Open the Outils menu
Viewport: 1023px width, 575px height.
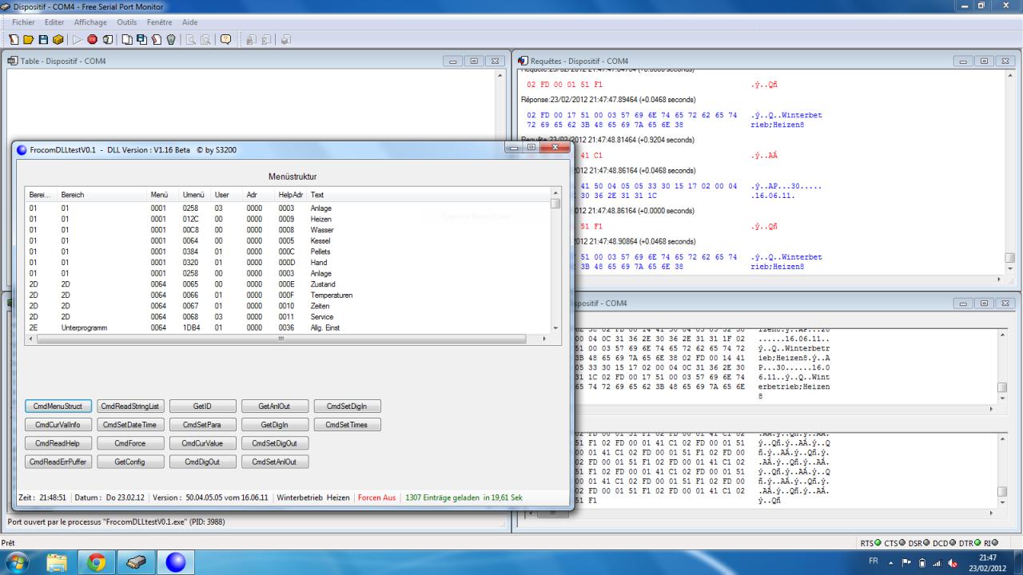pyautogui.click(x=126, y=22)
